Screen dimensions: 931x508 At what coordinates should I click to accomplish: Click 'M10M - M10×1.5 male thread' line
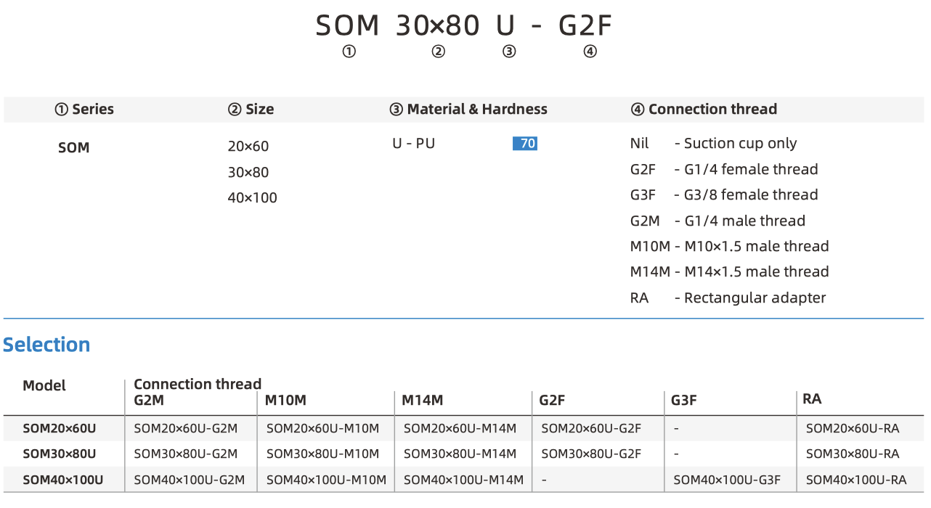point(729,247)
